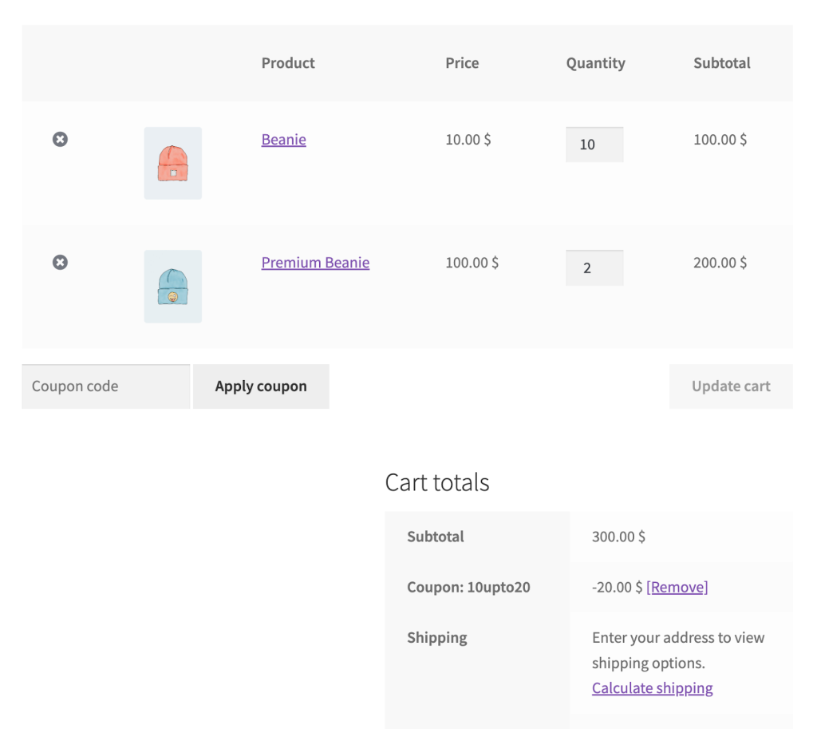Screen dimensions: 817x729
Task: Open the blue Premium Beanie thumbnail
Action: tap(172, 287)
